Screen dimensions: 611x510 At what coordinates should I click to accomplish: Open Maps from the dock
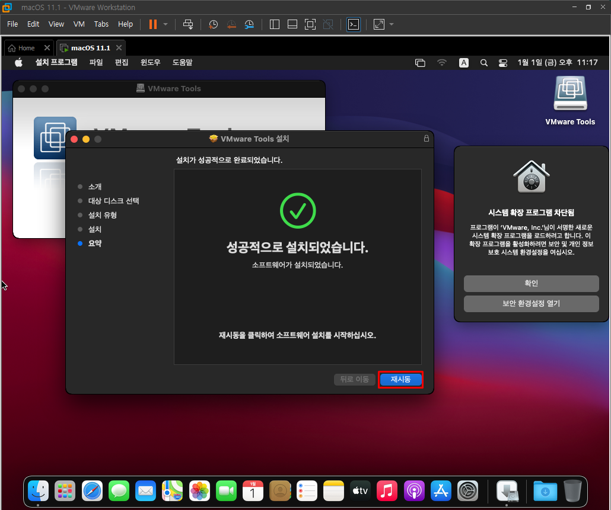[x=173, y=491]
